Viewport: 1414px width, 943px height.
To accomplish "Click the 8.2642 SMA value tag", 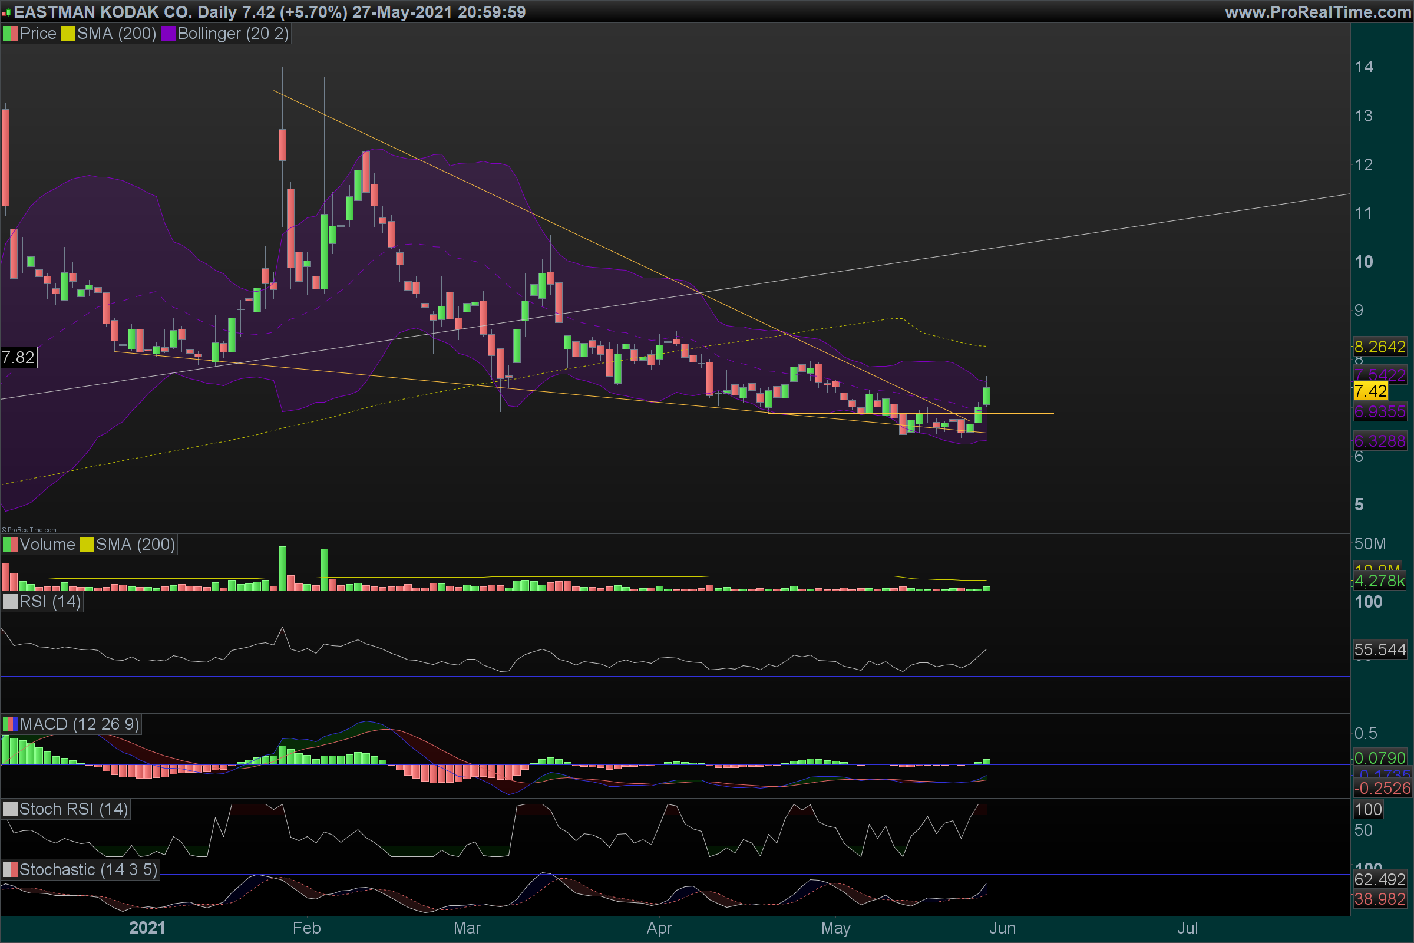I will point(1379,347).
